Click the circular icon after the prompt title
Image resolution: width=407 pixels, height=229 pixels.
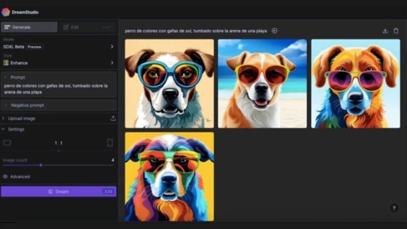[x=274, y=31]
